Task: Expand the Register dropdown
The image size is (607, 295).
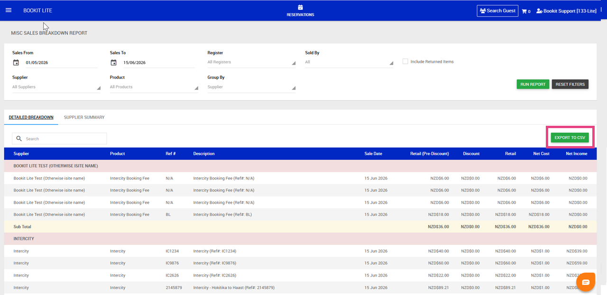Action: tap(251, 62)
